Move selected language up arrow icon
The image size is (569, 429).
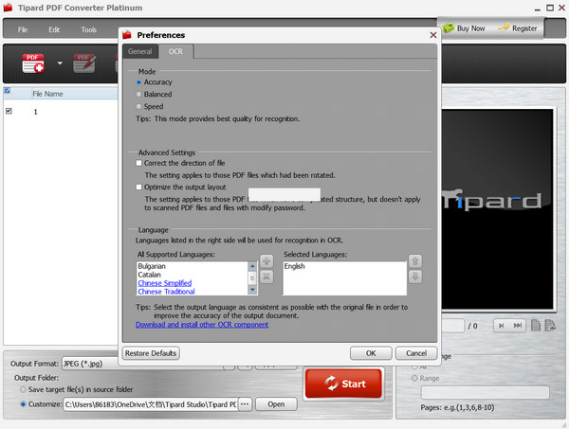coord(415,260)
